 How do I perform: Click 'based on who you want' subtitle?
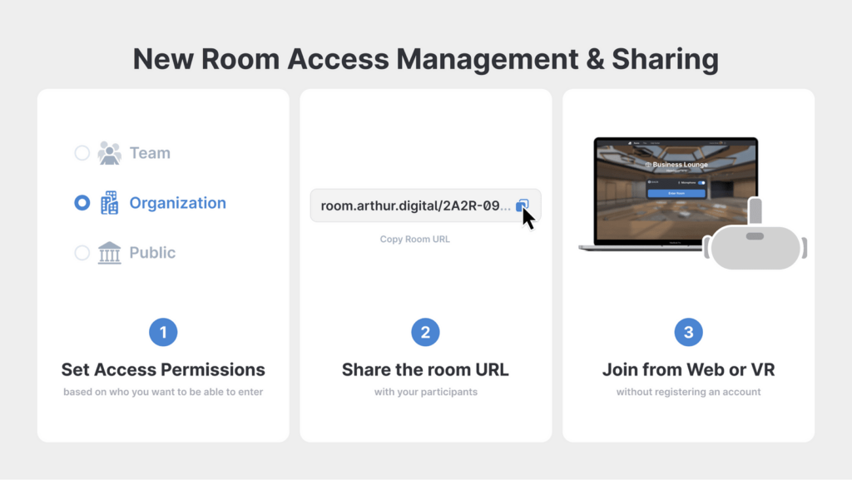pos(163,392)
